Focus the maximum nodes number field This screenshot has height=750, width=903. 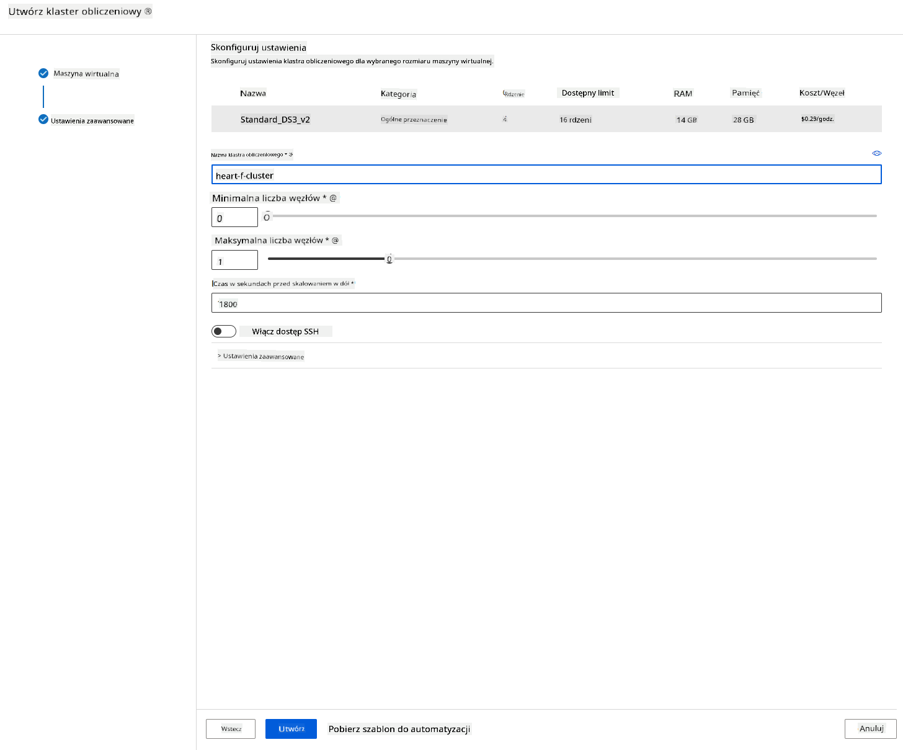(234, 260)
